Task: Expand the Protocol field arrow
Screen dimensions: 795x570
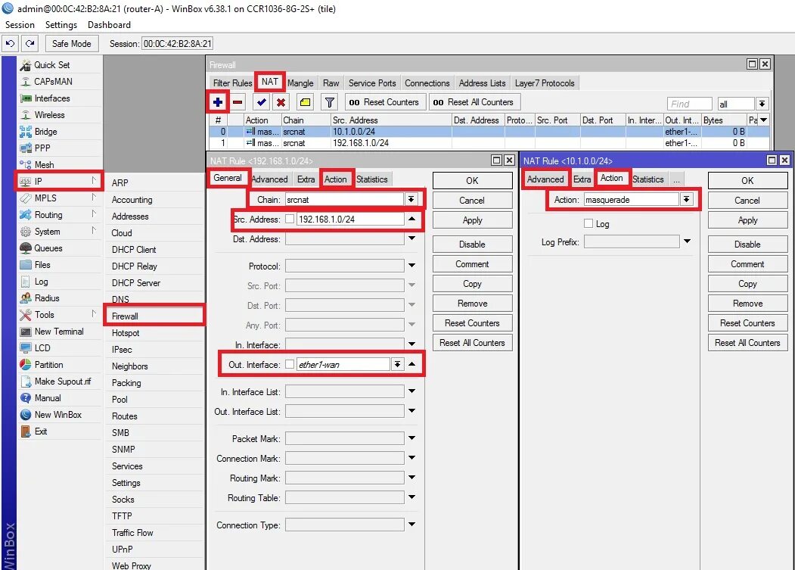Action: click(x=411, y=265)
